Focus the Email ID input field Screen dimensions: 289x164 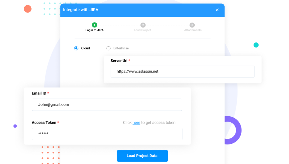coord(107,105)
